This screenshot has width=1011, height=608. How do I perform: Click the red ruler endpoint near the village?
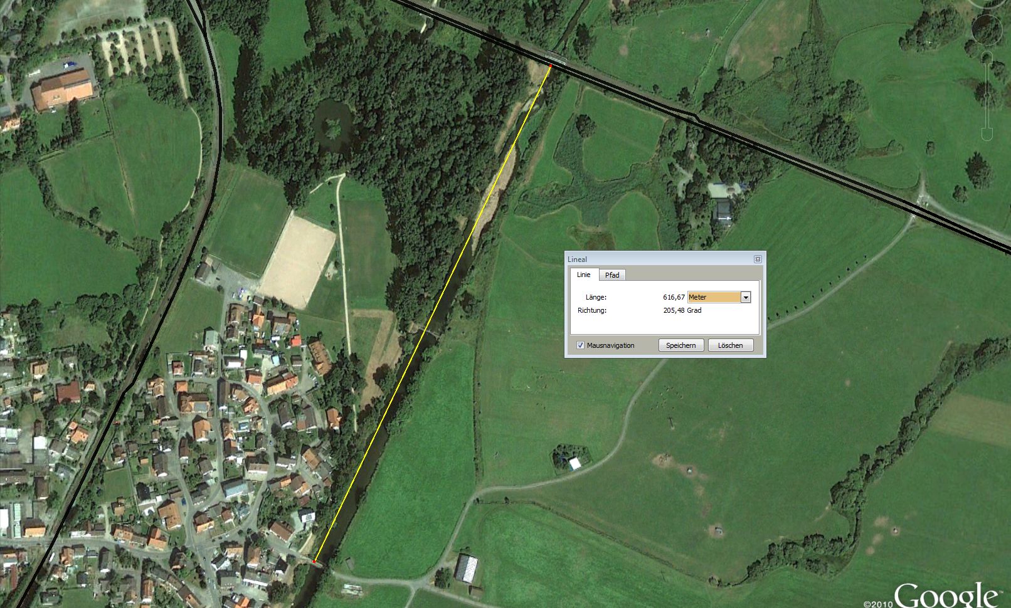pyautogui.click(x=314, y=562)
